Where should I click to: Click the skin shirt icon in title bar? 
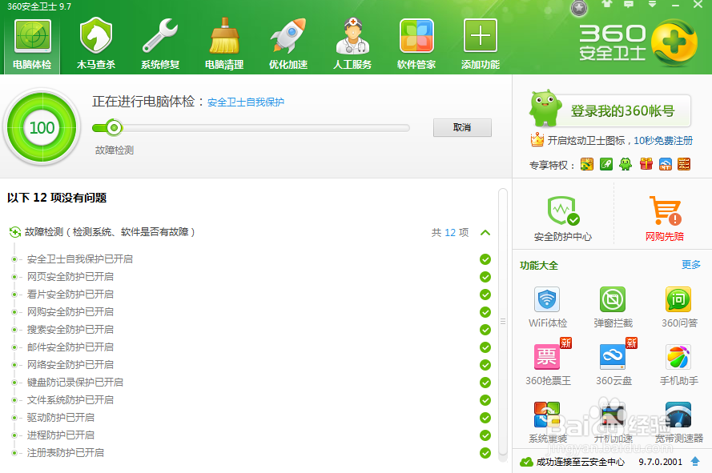point(606,5)
